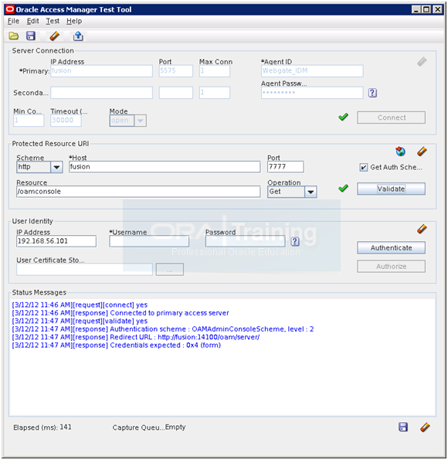Open the help icon beside Agent Password
448x460 pixels.
pos(372,93)
